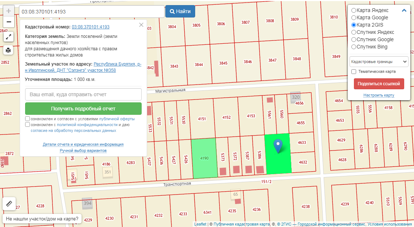Image resolution: width=414 pixels, height=227 pixels.
Task: Open Условия использования link
Action: 390,224
